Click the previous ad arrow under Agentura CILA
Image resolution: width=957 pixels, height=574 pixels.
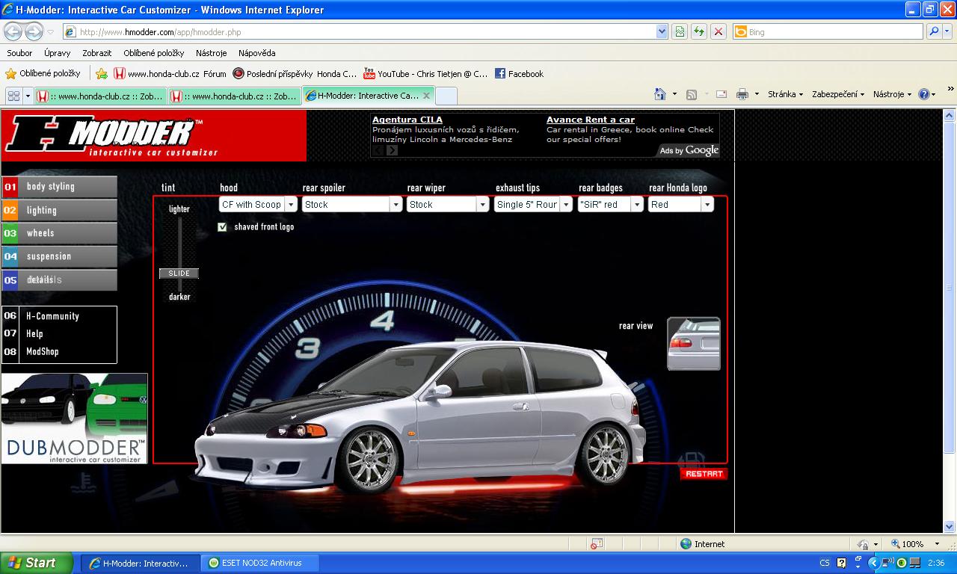(x=378, y=150)
